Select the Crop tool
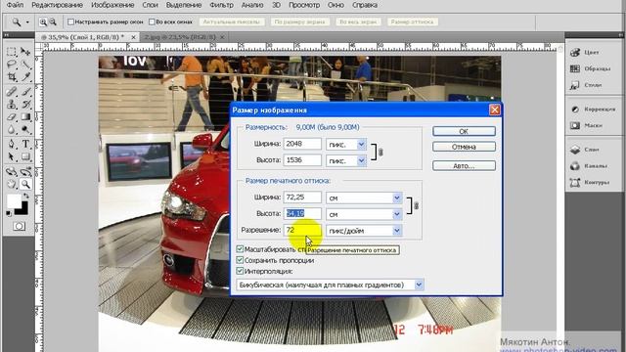This screenshot has width=626, height=352. (x=11, y=76)
